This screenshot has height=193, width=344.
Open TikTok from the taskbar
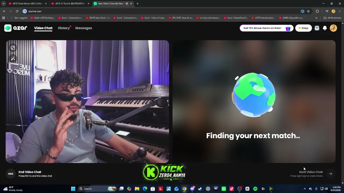click(232, 189)
